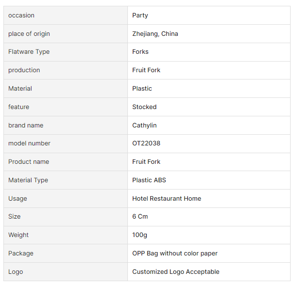Click the "Hotel Restaurant Home" usage value
The width and height of the screenshot is (294, 286).
[167, 199]
